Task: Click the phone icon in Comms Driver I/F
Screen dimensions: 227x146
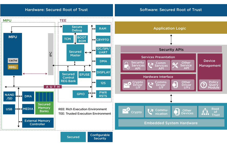Action: 151,85
